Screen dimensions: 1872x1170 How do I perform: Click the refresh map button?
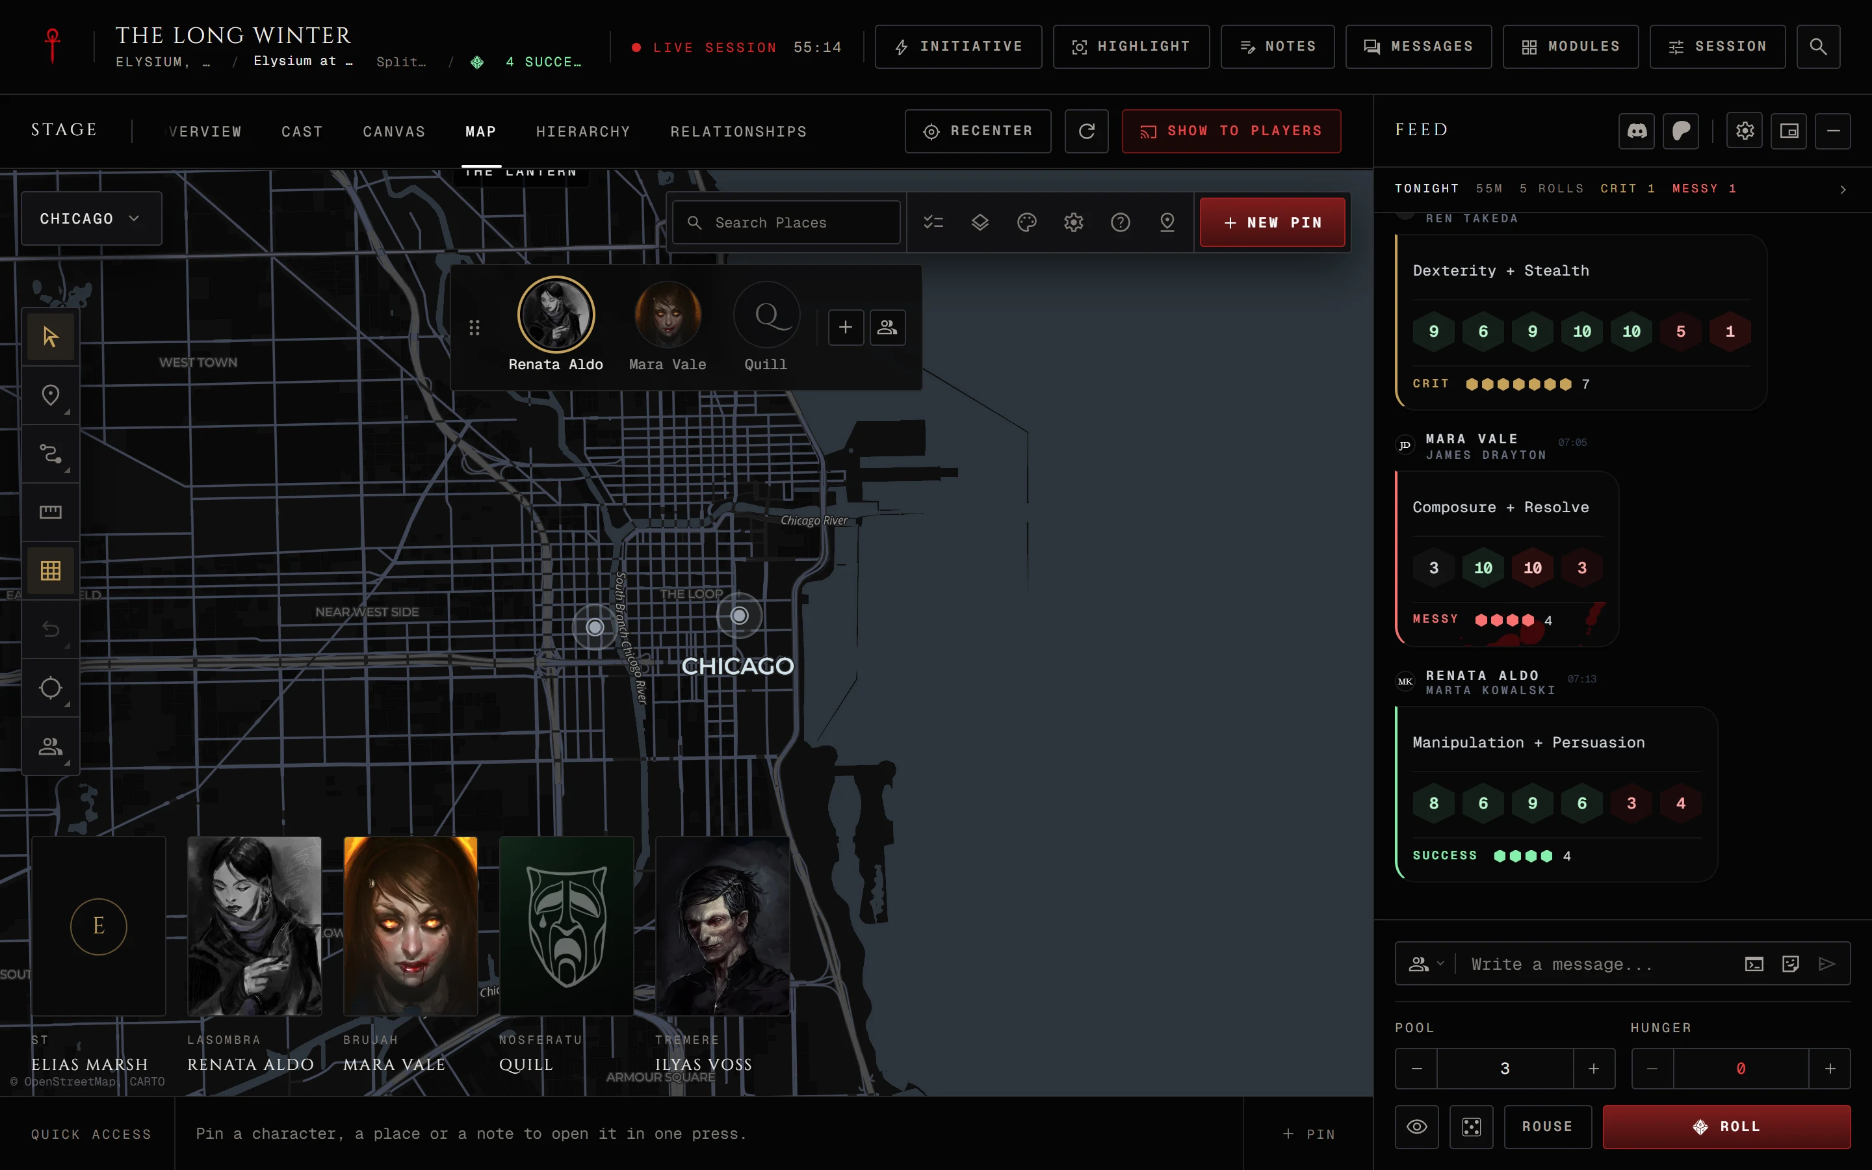pos(1087,131)
